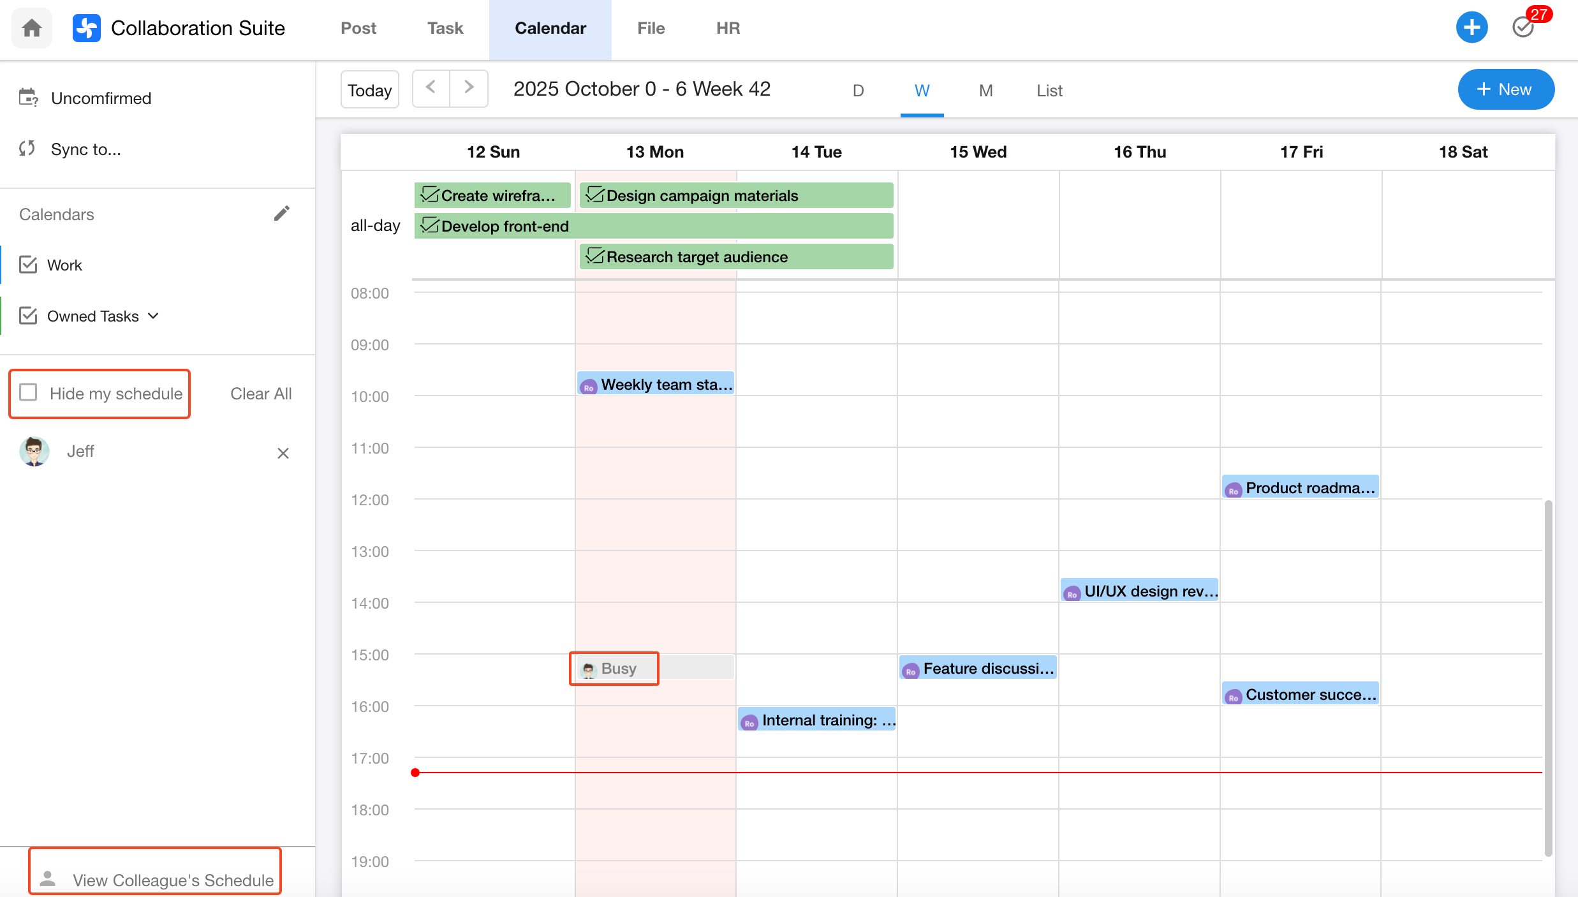Image resolution: width=1578 pixels, height=897 pixels.
Task: Open the Uncomfirmed calendar icon
Action: [28, 98]
